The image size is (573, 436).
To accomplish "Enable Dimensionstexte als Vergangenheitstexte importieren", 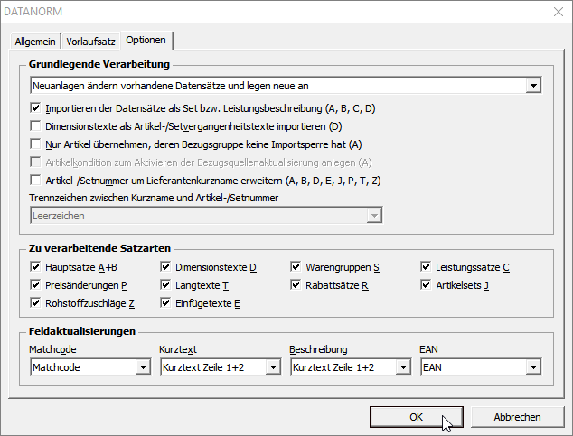I will point(35,126).
